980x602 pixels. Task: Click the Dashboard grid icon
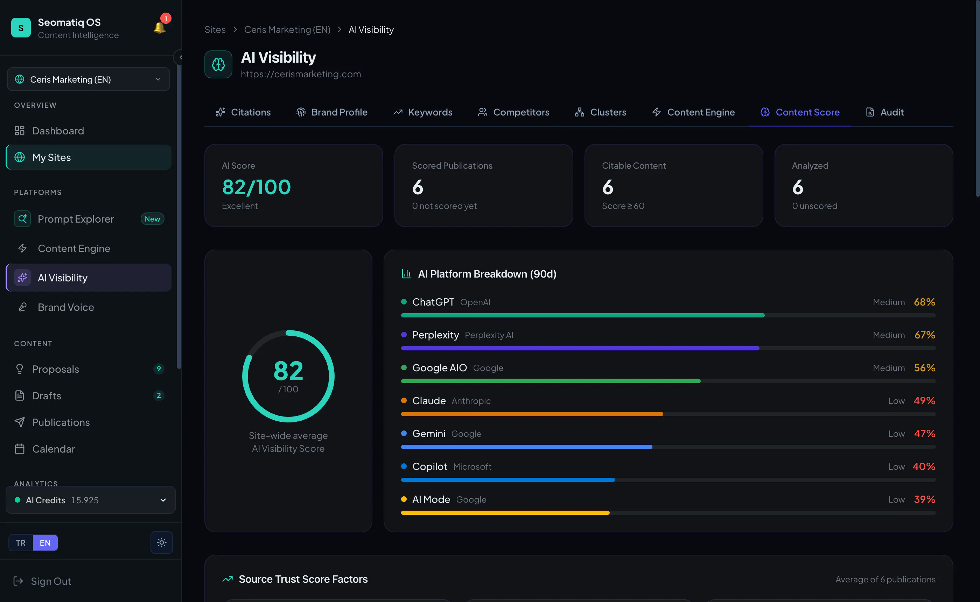click(x=20, y=131)
